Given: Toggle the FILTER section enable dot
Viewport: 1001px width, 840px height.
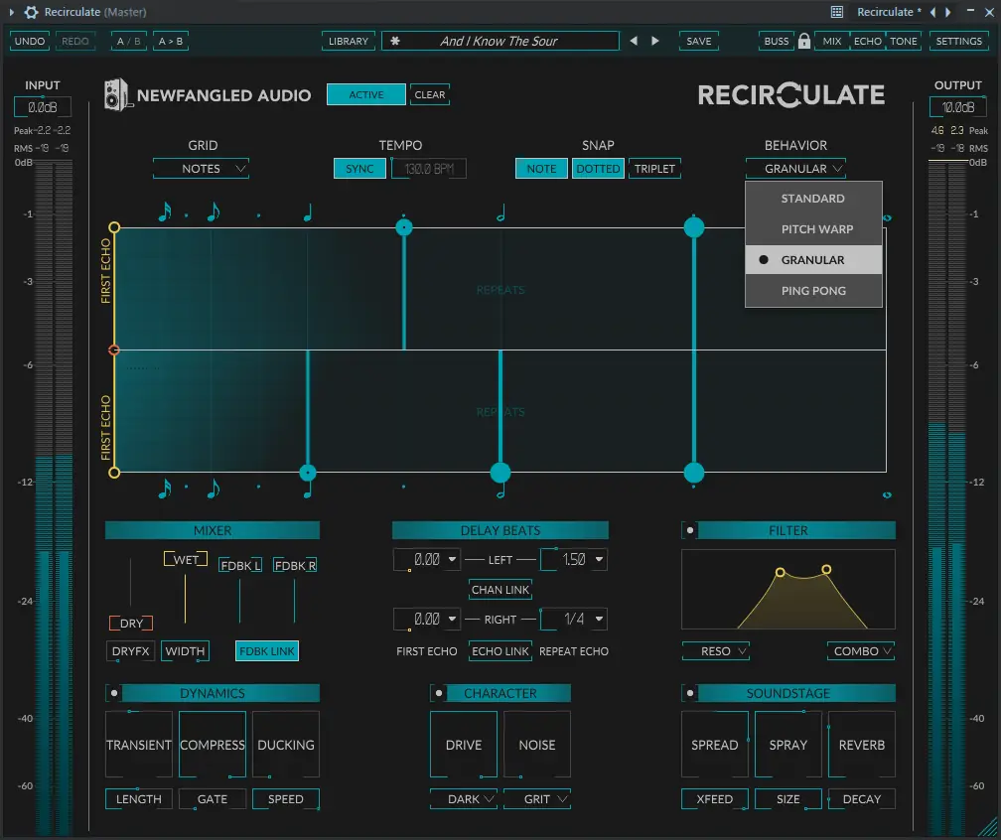Looking at the screenshot, I should click(690, 530).
